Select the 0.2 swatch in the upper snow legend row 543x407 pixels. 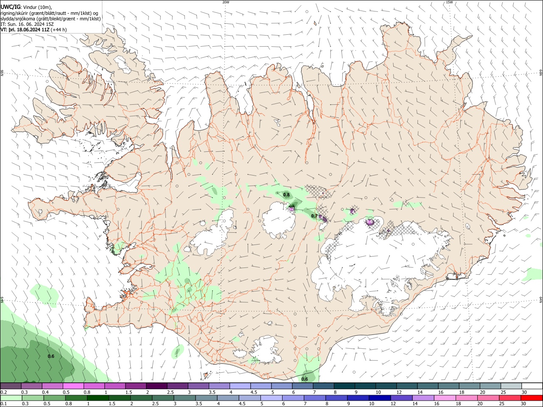11,386
